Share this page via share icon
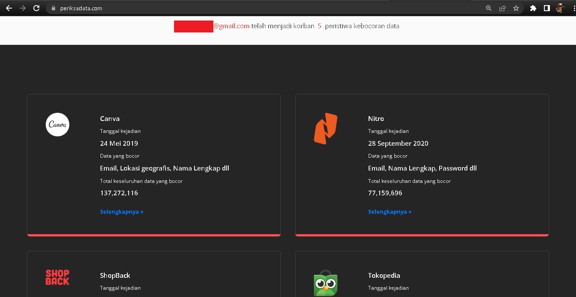Image resolution: width=576 pixels, height=297 pixels. pos(502,8)
